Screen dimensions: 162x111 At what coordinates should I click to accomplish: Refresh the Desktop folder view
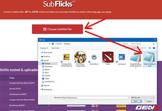pos(127,44)
